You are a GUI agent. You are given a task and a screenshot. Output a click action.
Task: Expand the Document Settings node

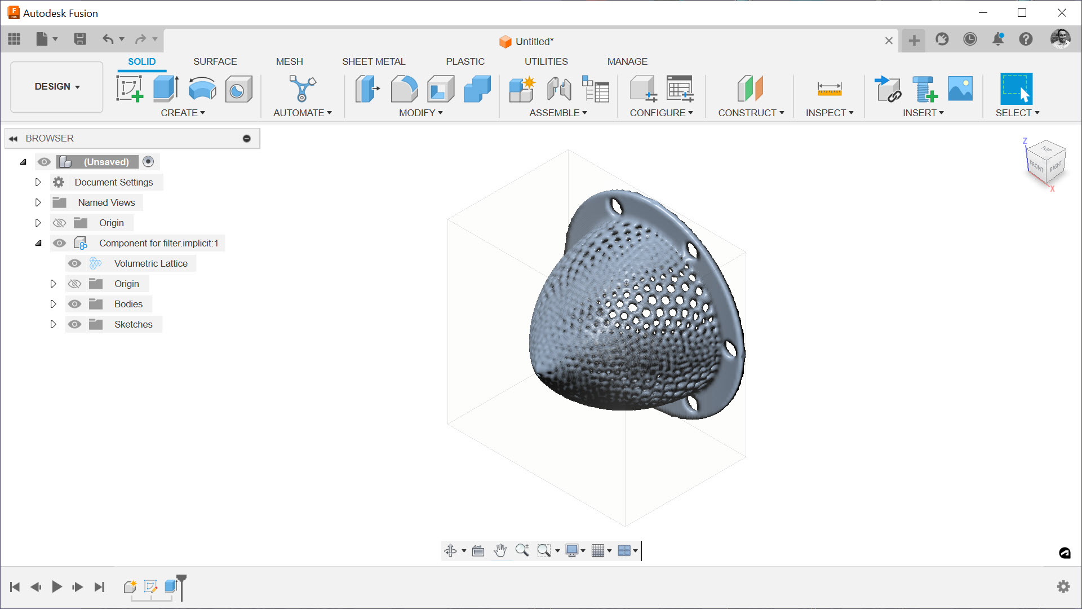(38, 182)
